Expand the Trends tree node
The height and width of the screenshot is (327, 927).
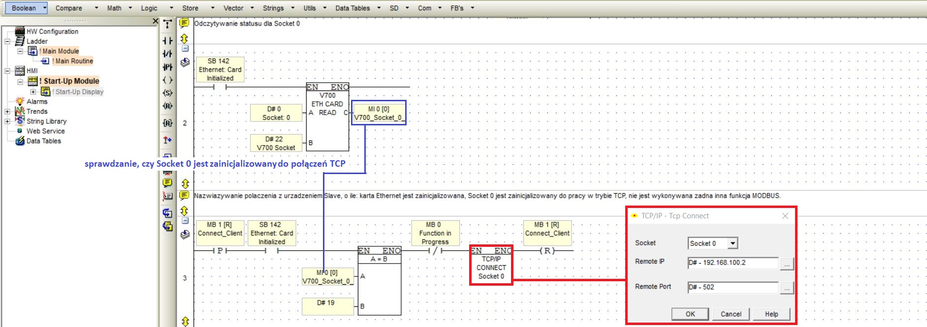coord(7,111)
